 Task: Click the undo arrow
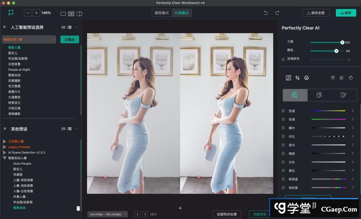click(x=266, y=13)
